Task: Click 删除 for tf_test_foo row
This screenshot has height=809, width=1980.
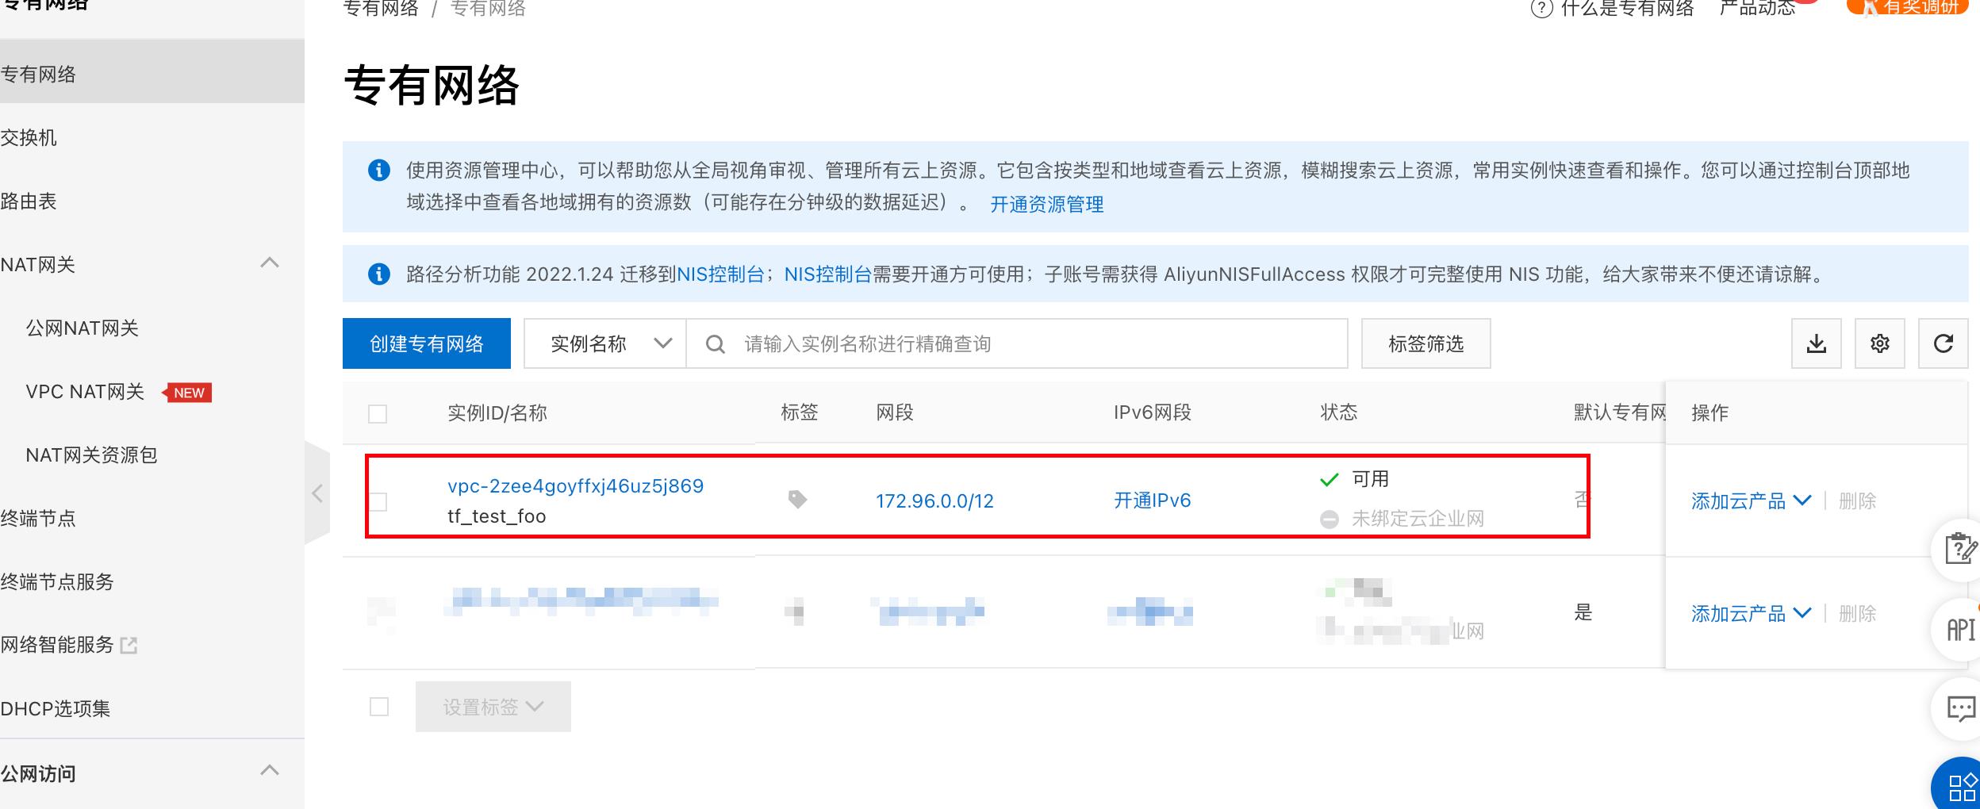Action: pyautogui.click(x=1857, y=500)
